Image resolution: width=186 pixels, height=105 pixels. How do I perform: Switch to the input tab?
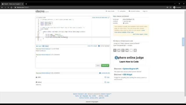tap(39, 46)
